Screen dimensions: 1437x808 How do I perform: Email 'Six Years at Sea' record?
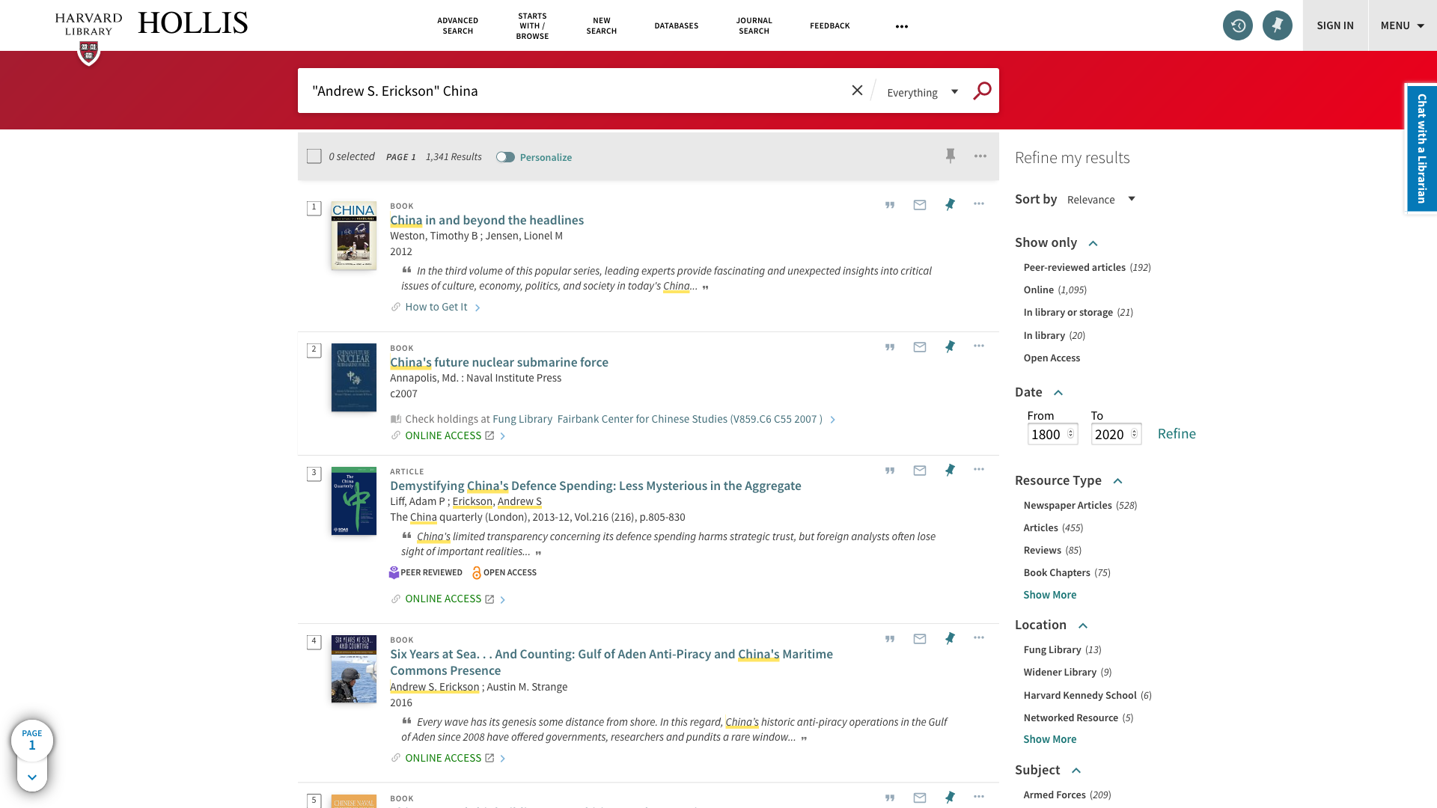(x=920, y=638)
